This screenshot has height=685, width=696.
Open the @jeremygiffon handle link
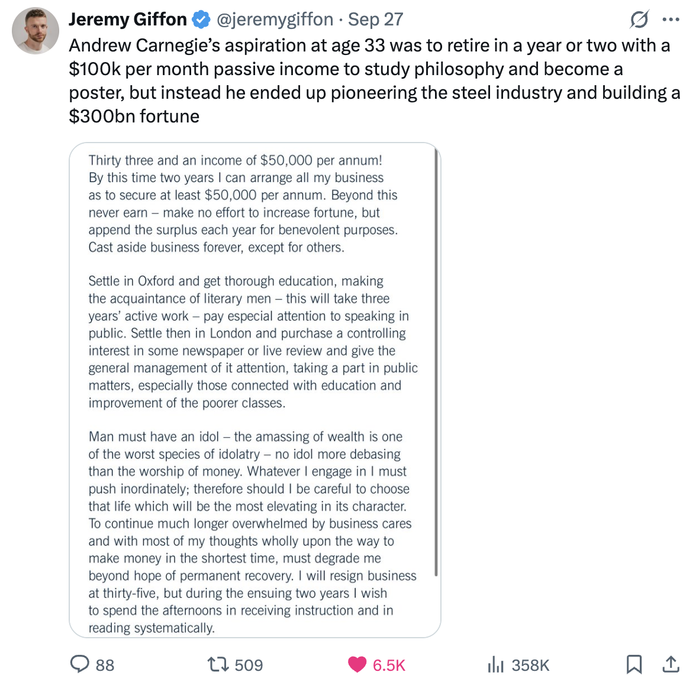pyautogui.click(x=275, y=20)
